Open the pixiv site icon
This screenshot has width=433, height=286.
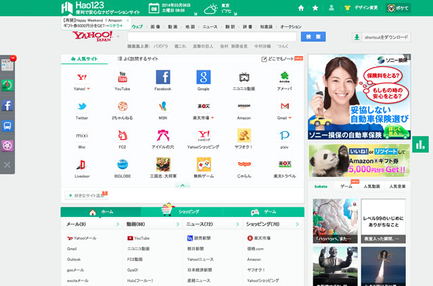284,135
